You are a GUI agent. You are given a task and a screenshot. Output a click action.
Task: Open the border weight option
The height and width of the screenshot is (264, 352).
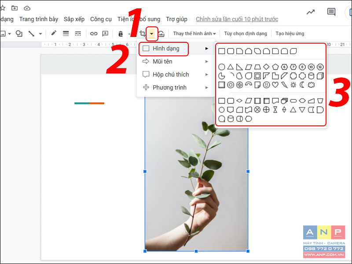pos(66,34)
